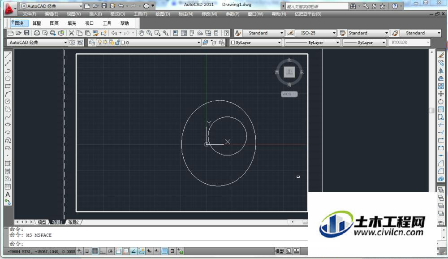Click the 填充 toolbar button
448x259 pixels.
(72, 23)
